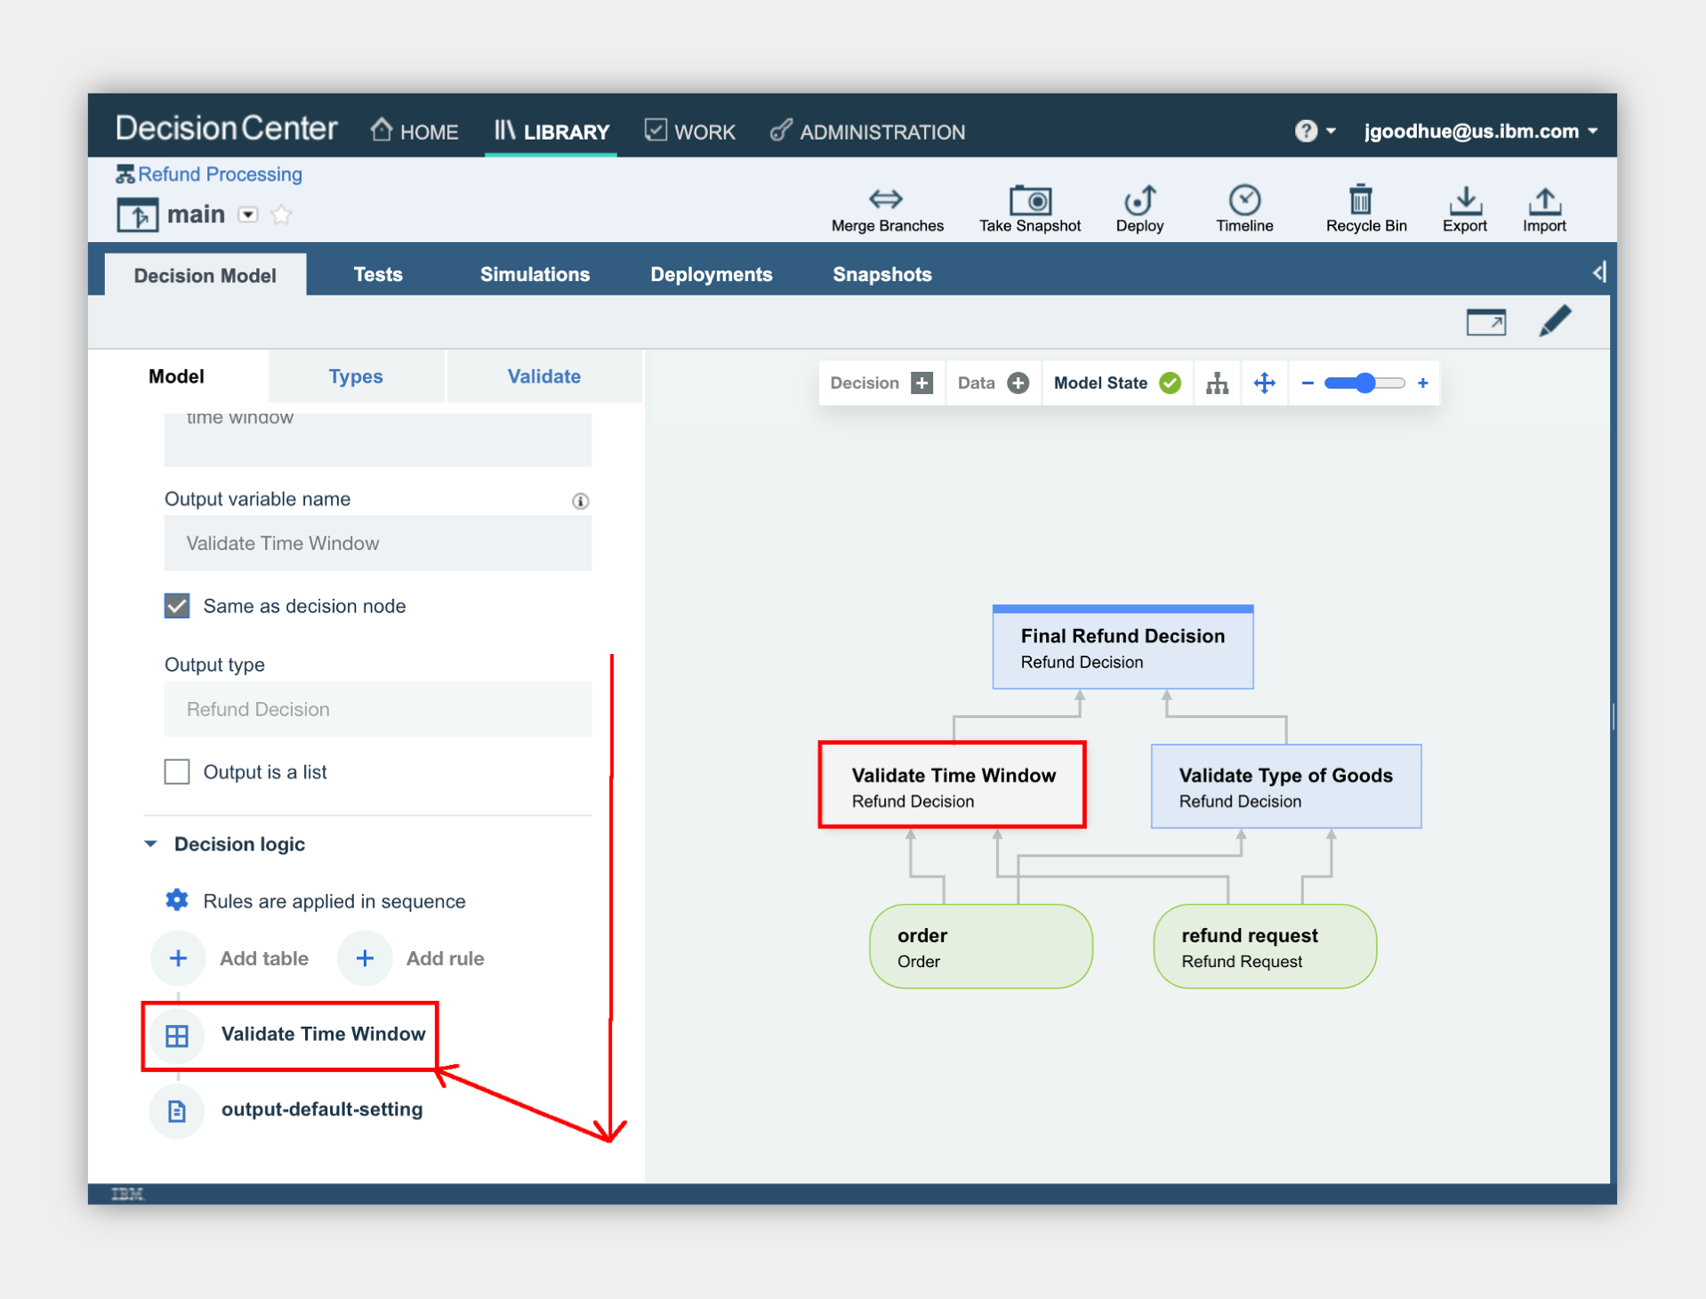This screenshot has width=1706, height=1299.
Task: Click the Add rule label
Action: coord(445,958)
